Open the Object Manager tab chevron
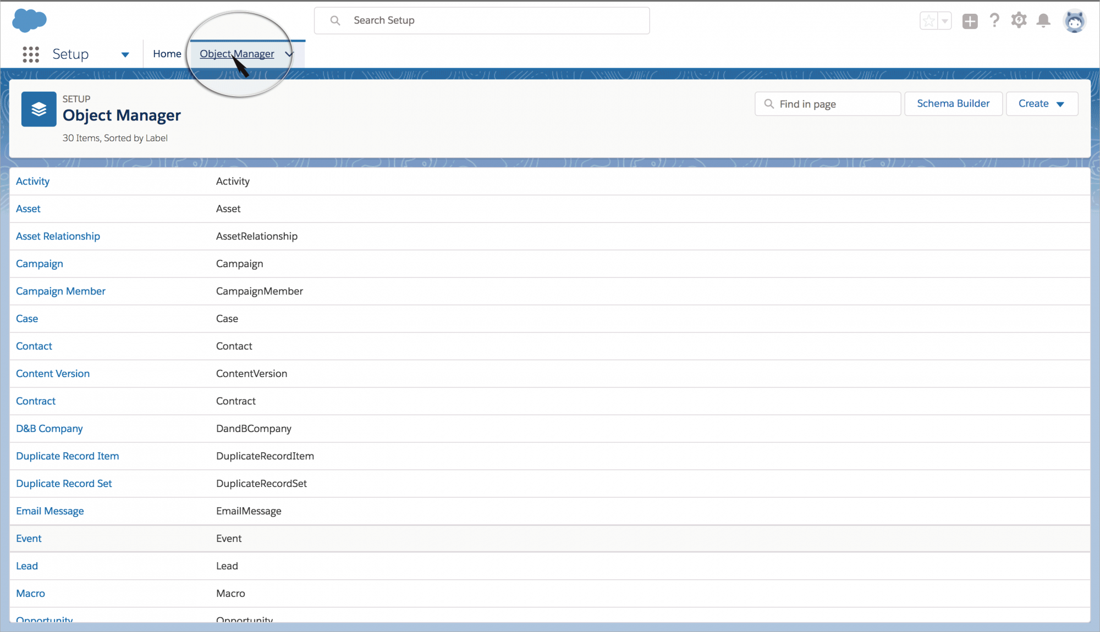Screen dimensions: 1100x632 click(289, 54)
